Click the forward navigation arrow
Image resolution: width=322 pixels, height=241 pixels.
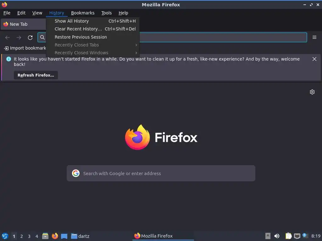pos(19,38)
